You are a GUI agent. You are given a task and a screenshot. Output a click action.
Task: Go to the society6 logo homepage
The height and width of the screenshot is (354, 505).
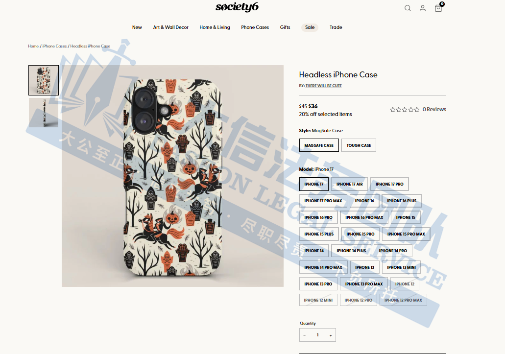click(x=237, y=7)
